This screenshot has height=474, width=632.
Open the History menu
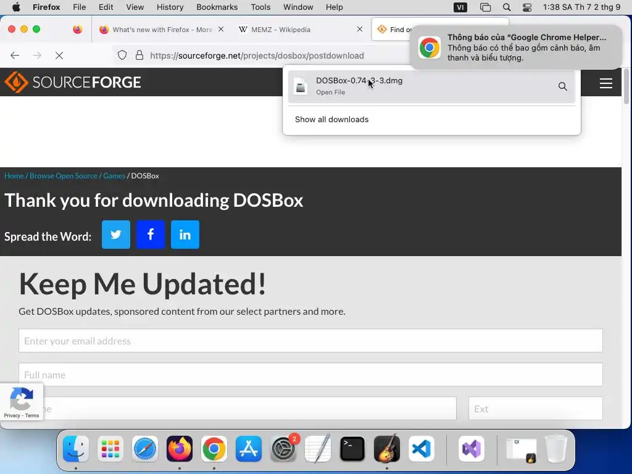point(170,7)
